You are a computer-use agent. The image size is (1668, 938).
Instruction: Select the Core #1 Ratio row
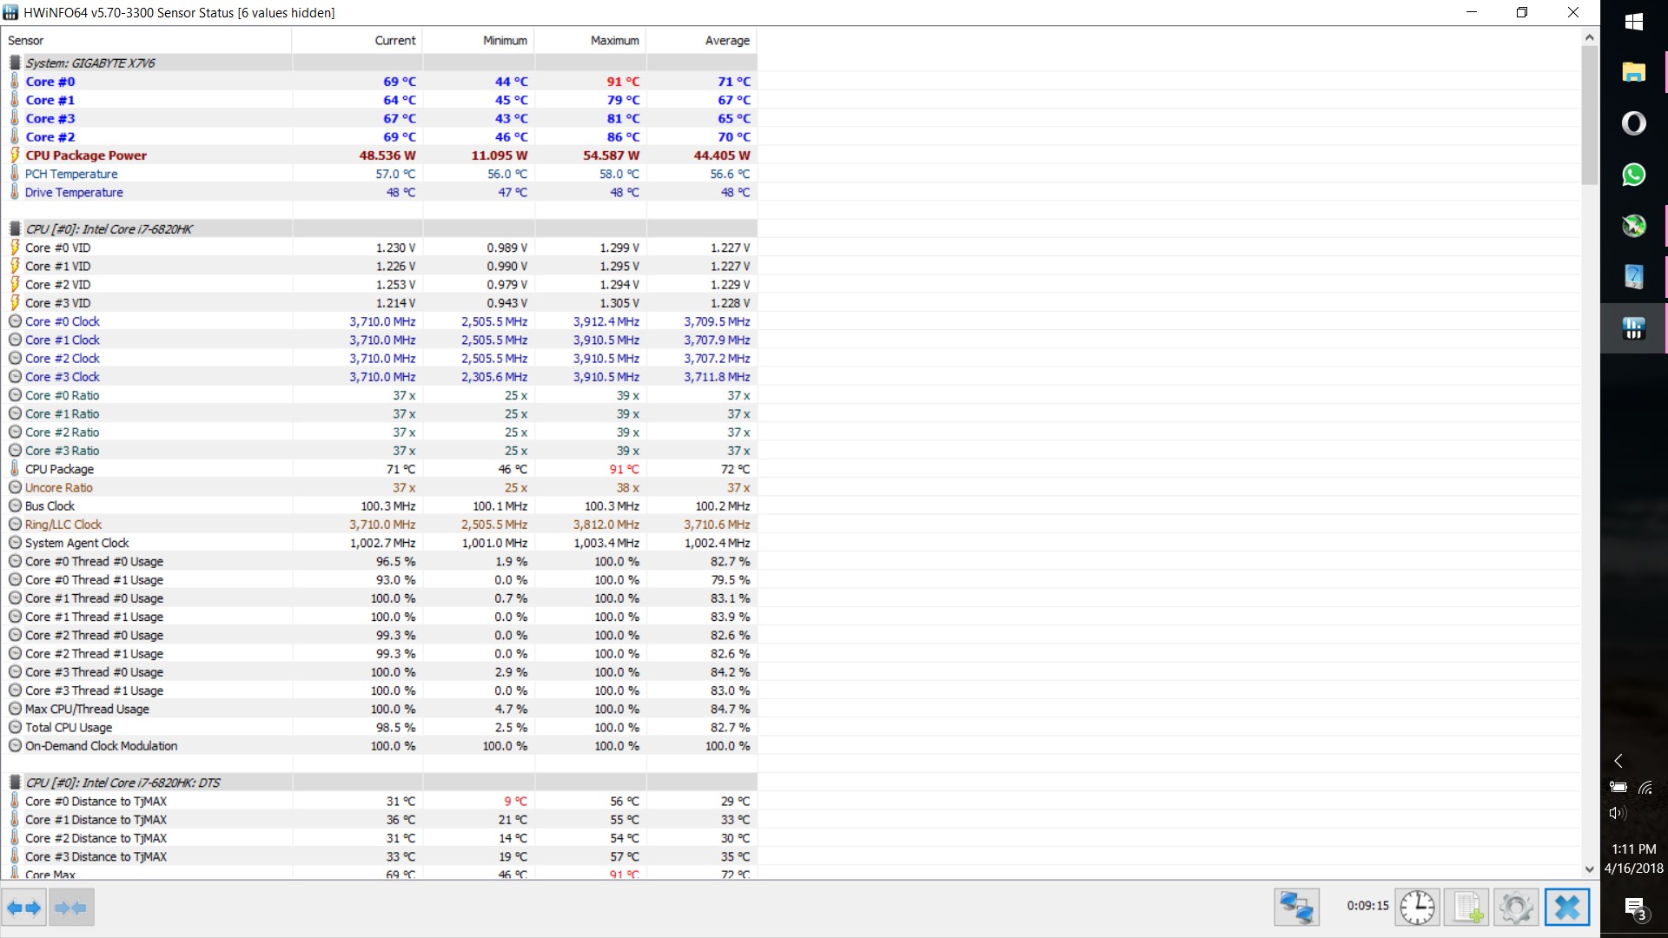379,413
